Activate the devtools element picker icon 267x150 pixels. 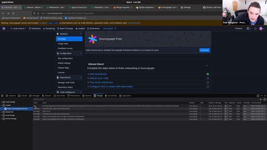pos(2,96)
